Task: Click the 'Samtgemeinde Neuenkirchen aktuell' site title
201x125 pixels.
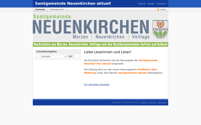Action: [73, 3]
